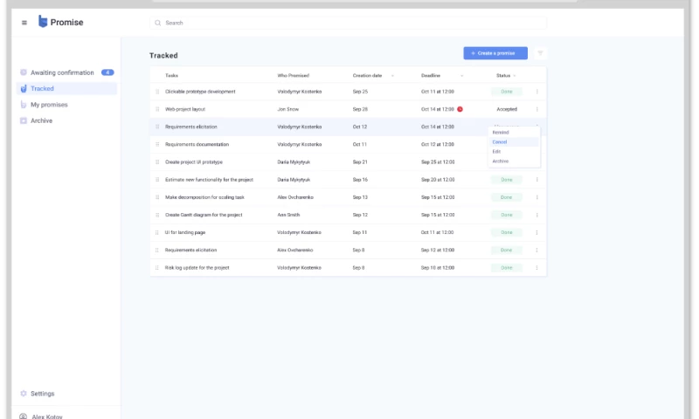
Task: Click the Archive label in sidebar
Action: (x=41, y=120)
